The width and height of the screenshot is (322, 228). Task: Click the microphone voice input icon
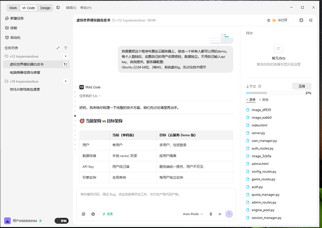[x=210, y=214]
